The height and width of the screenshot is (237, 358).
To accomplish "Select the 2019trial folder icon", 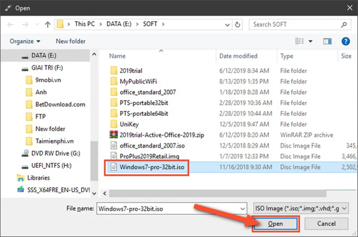I will tap(114, 71).
